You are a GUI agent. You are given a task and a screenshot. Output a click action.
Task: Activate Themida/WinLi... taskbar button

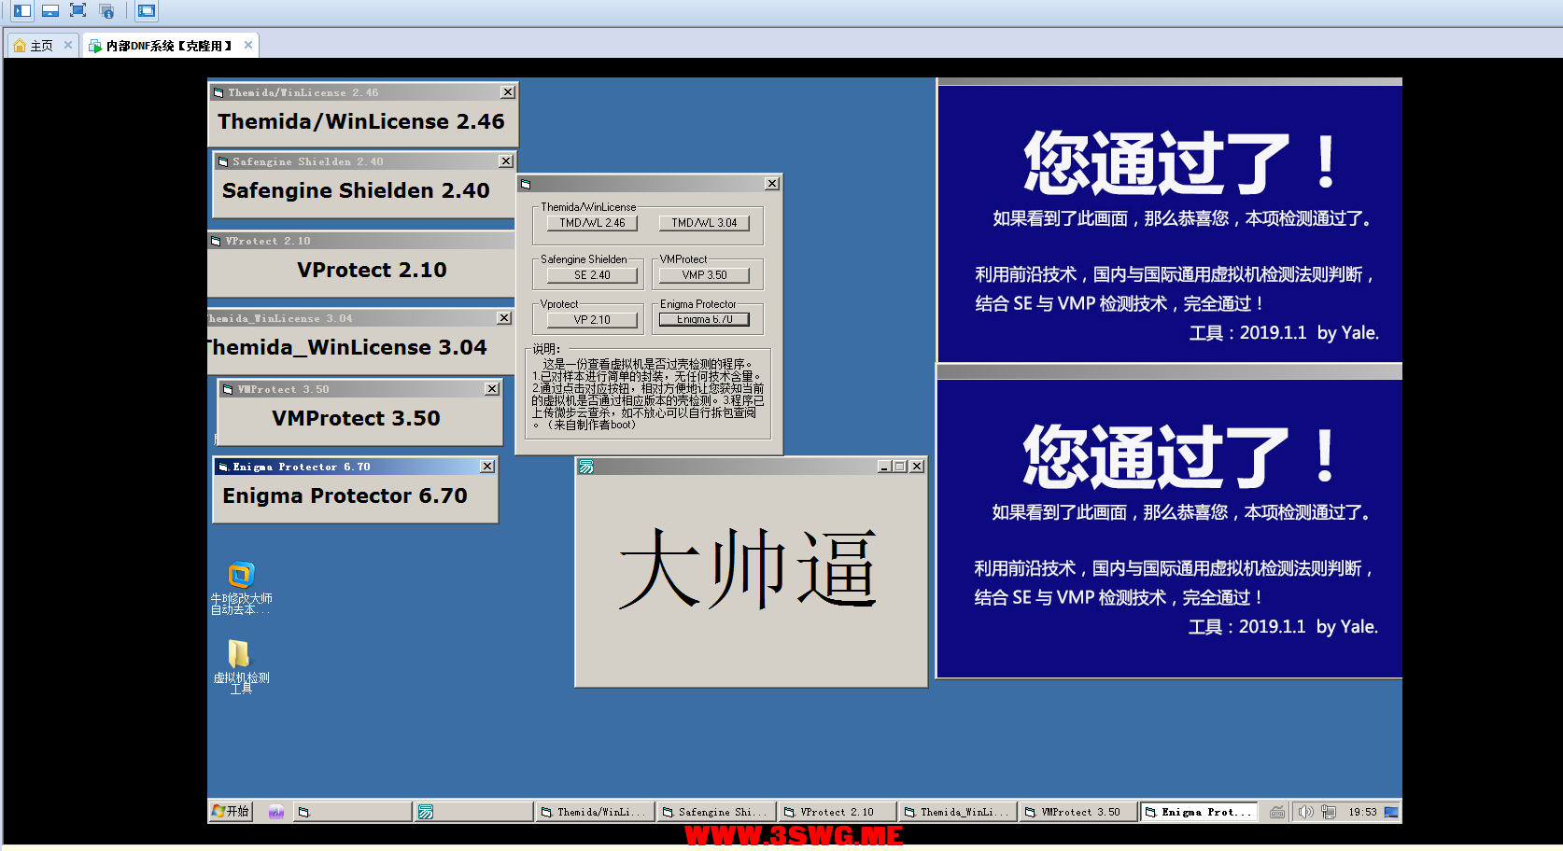(x=594, y=812)
